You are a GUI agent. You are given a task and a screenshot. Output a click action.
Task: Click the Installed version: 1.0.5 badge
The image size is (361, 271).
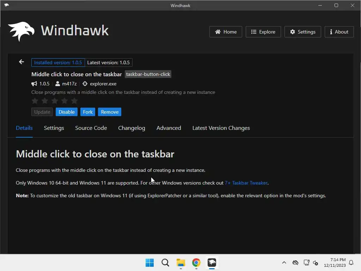coord(58,62)
